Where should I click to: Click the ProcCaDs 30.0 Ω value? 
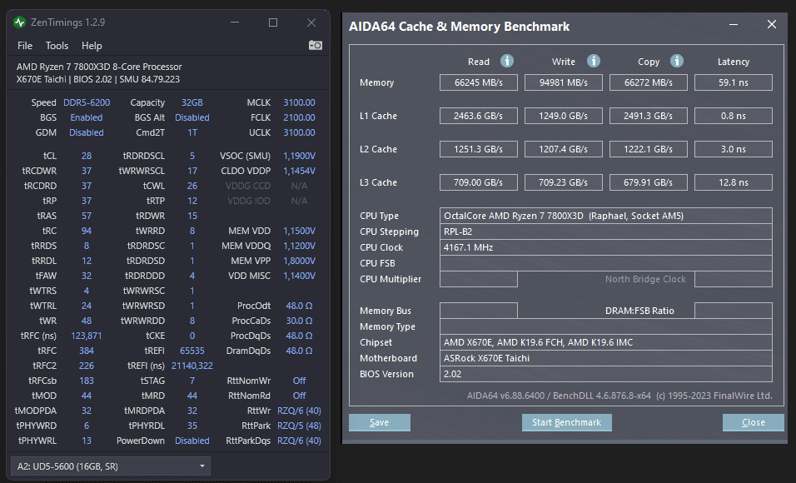click(299, 321)
